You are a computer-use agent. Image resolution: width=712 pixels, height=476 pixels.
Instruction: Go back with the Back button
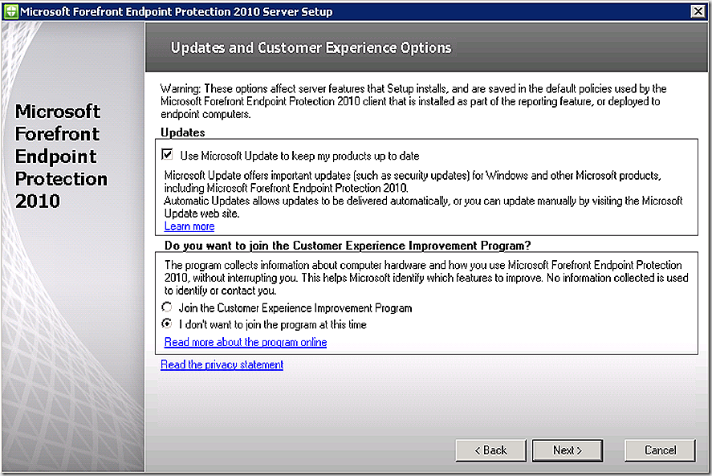(491, 450)
